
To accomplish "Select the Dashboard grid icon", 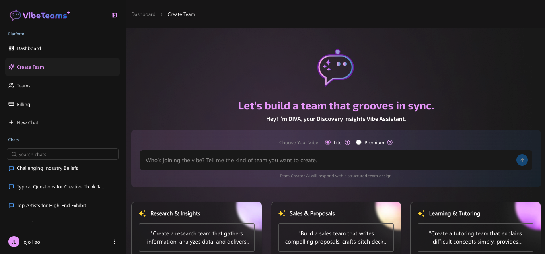I will (x=11, y=48).
